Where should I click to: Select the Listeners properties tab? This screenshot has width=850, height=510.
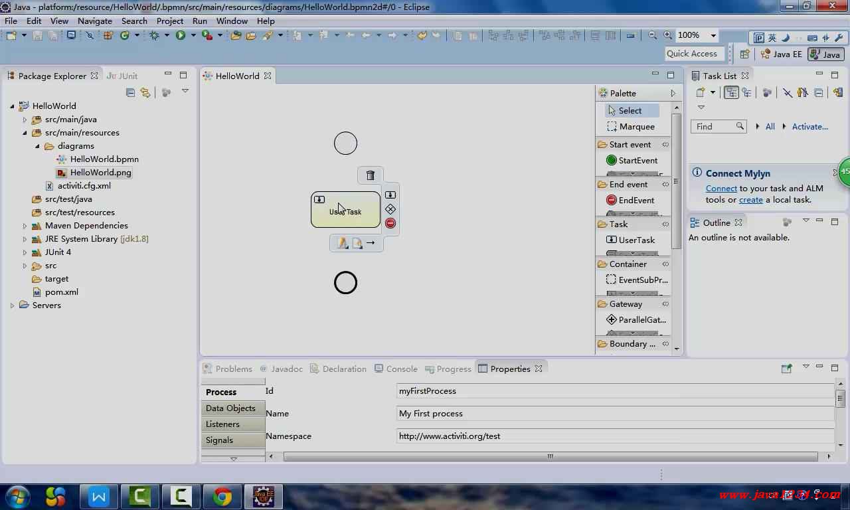click(232, 424)
